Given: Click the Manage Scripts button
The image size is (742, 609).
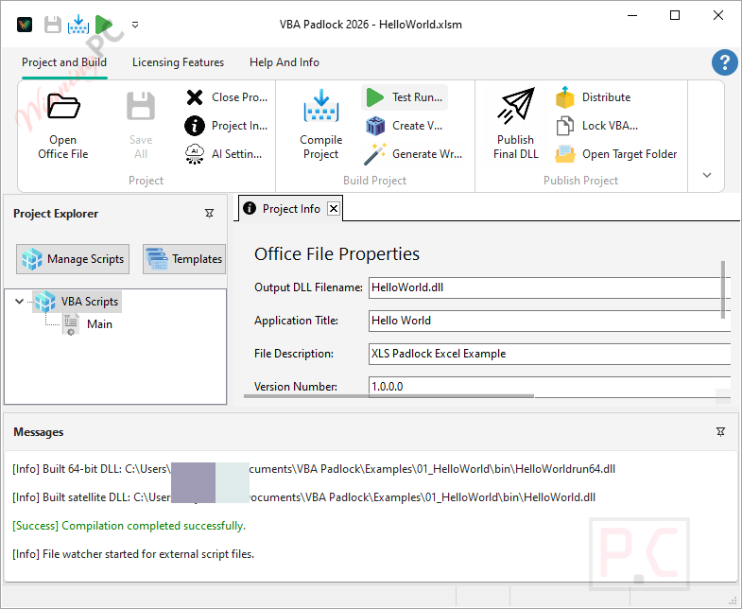Looking at the screenshot, I should [x=73, y=259].
